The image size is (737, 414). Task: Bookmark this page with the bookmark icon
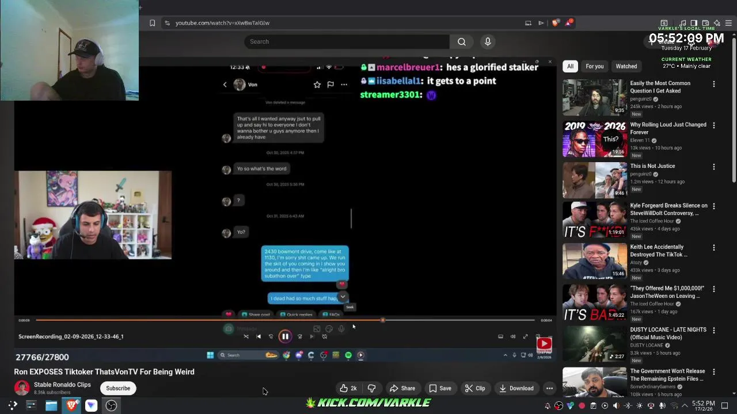[x=152, y=23]
